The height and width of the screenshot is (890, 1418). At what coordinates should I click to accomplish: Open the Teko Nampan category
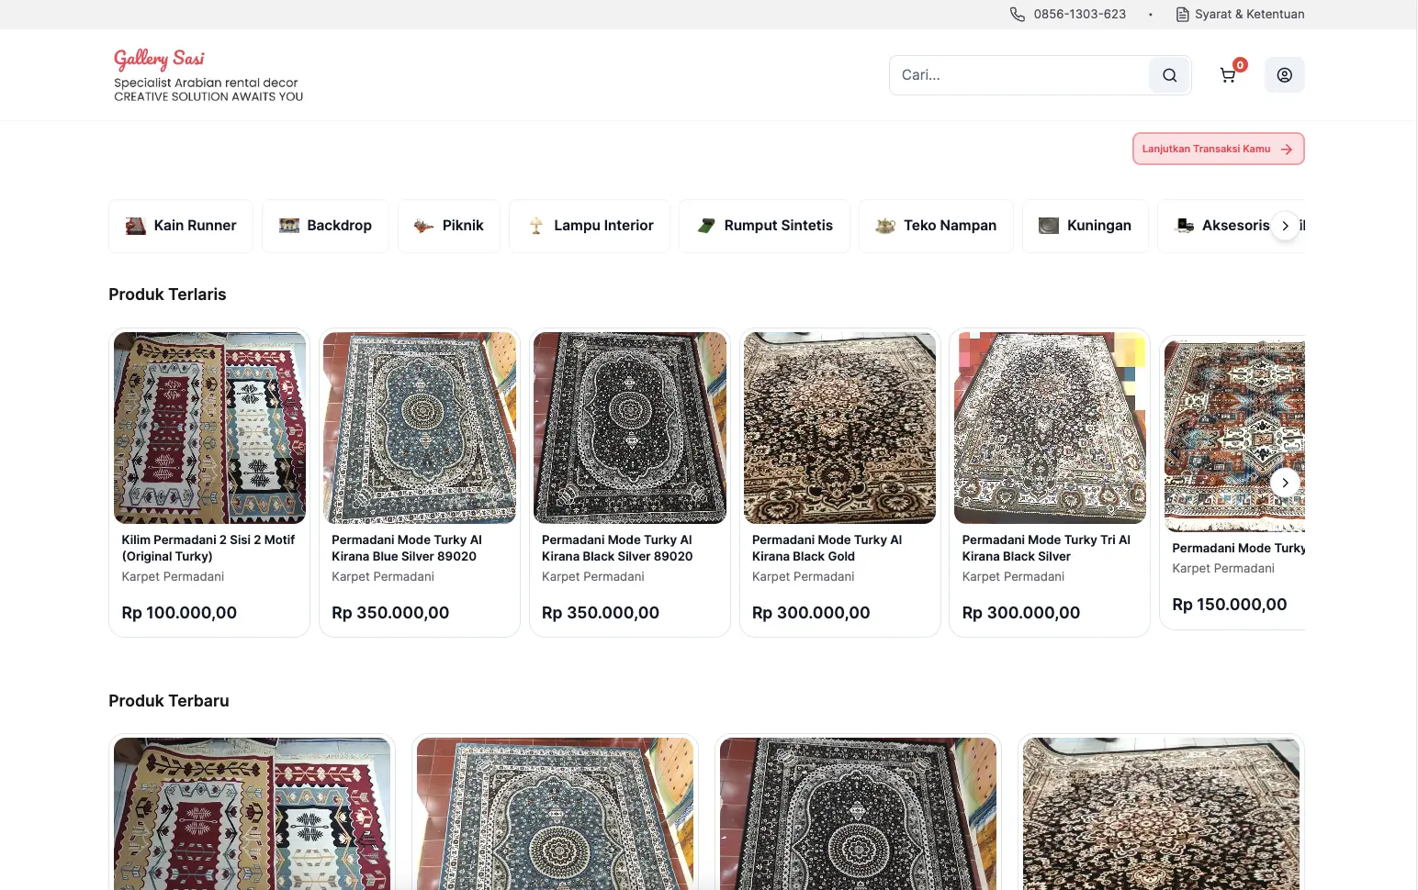coord(936,226)
